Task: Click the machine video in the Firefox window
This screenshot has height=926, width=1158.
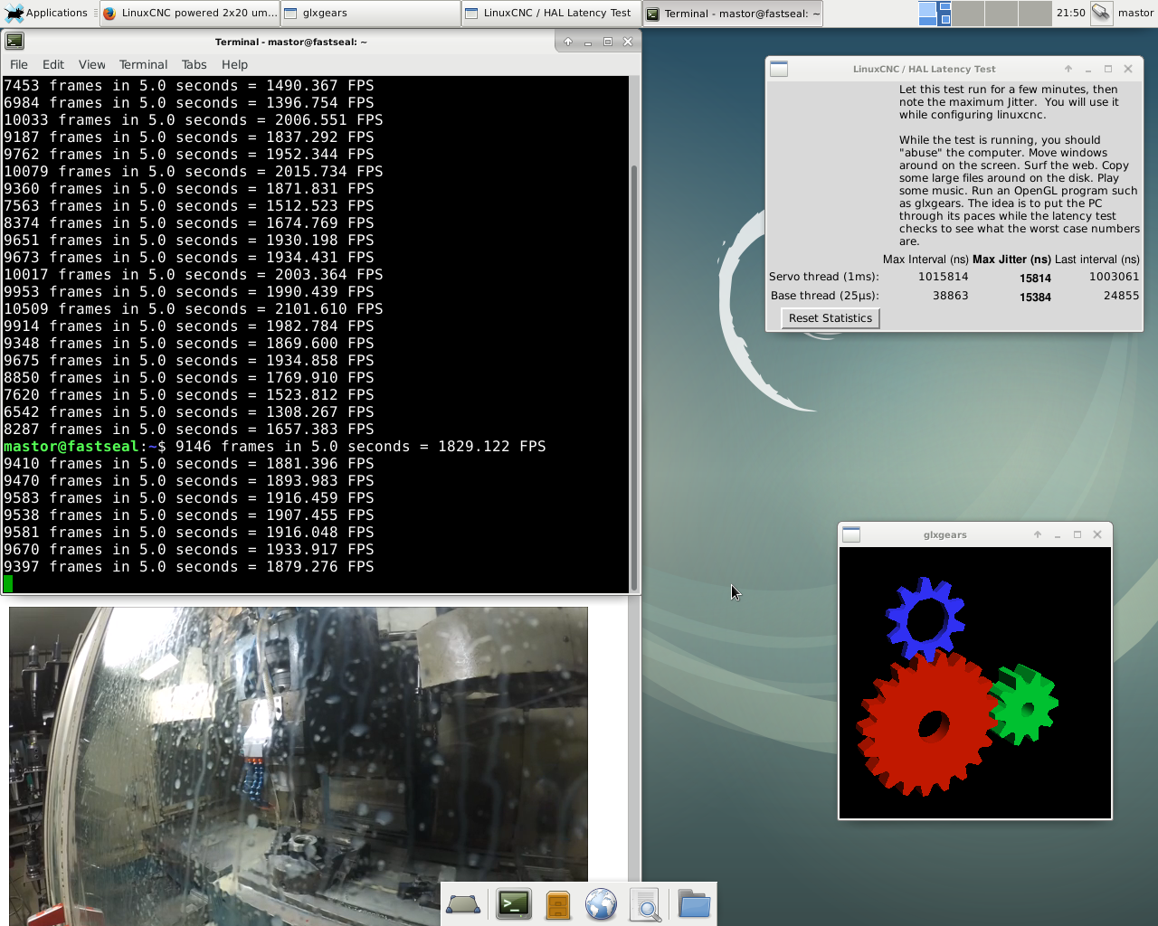Action: pos(299,764)
